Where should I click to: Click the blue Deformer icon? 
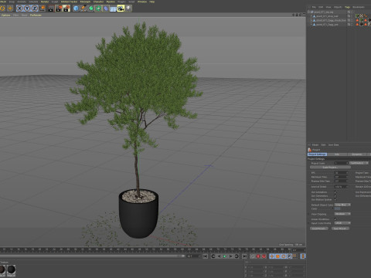(106, 8)
